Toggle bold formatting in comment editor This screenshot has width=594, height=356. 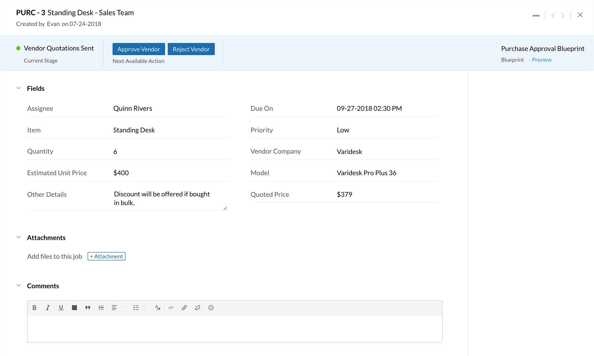[34, 308]
